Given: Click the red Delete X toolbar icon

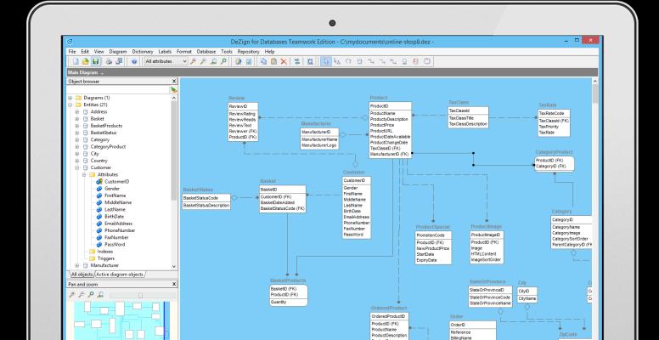Looking at the screenshot, I should [284, 61].
